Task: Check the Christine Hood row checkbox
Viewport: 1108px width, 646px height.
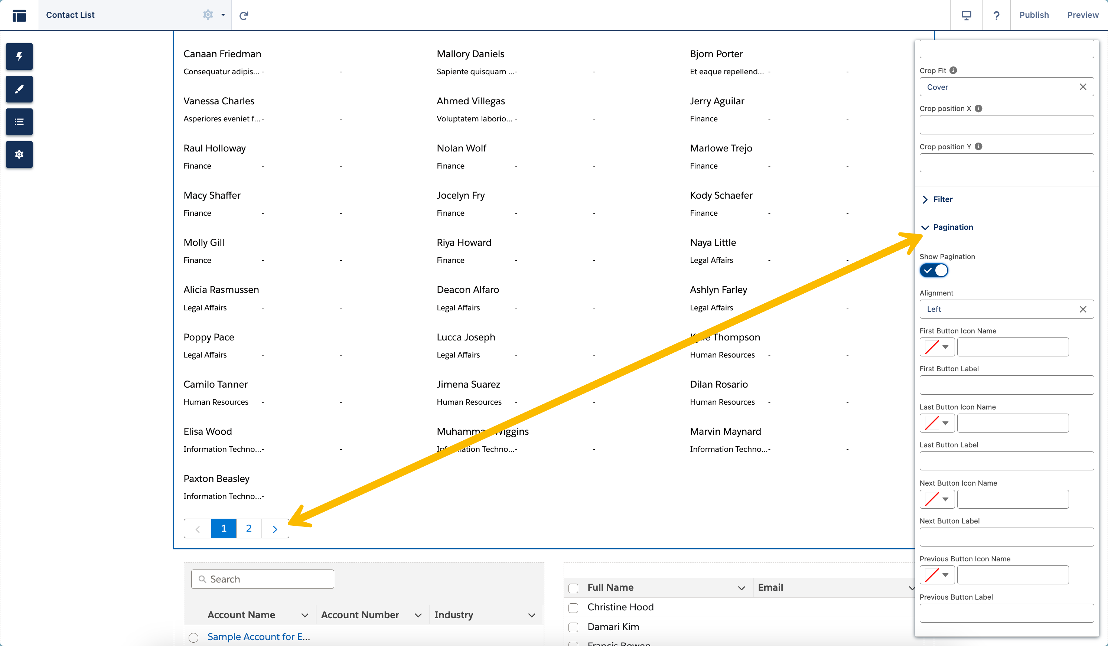Action: pyautogui.click(x=573, y=608)
